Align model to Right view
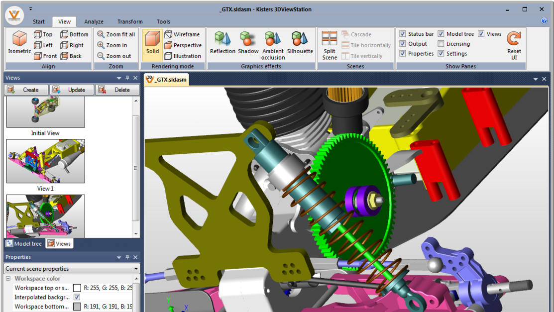Viewport: 554px width, 312px height. point(72,45)
